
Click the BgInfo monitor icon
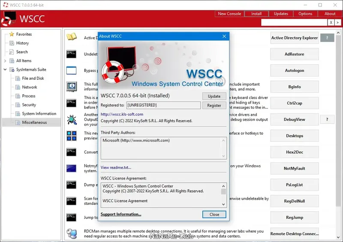coord(72,87)
